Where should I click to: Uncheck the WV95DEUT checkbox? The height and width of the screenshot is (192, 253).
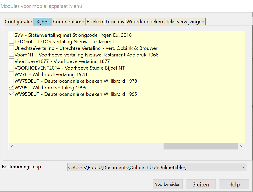tap(11, 94)
